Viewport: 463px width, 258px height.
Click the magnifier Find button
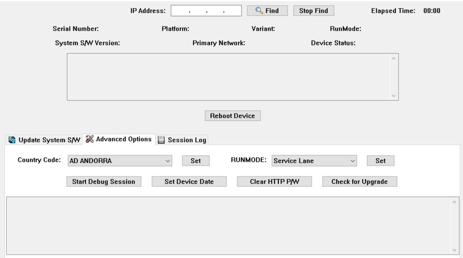pos(268,11)
